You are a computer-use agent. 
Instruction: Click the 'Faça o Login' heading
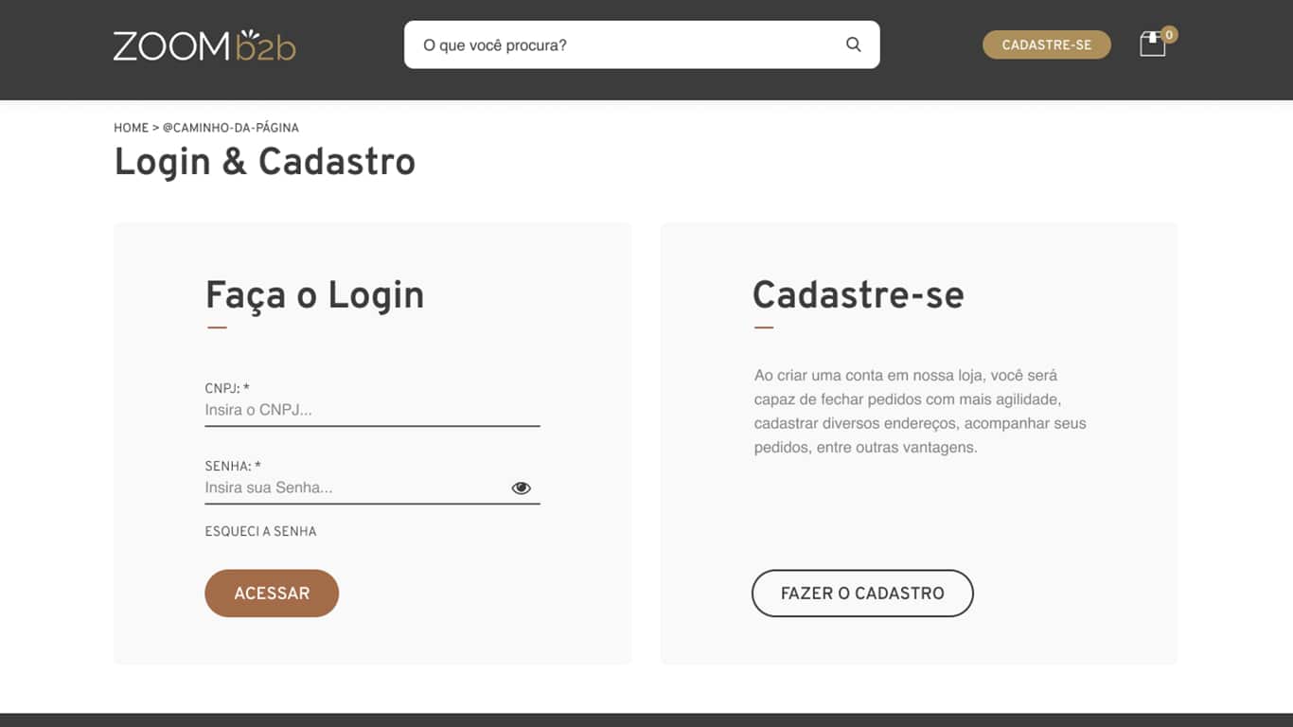(x=314, y=295)
